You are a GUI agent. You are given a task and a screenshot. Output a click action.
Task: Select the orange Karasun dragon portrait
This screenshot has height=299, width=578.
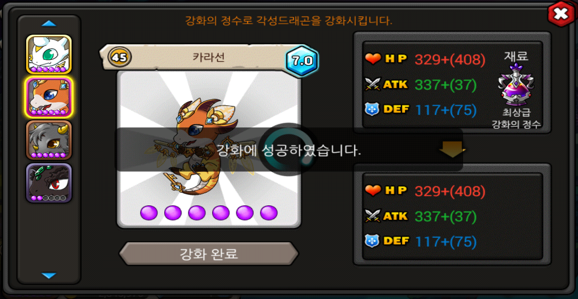coord(49,97)
